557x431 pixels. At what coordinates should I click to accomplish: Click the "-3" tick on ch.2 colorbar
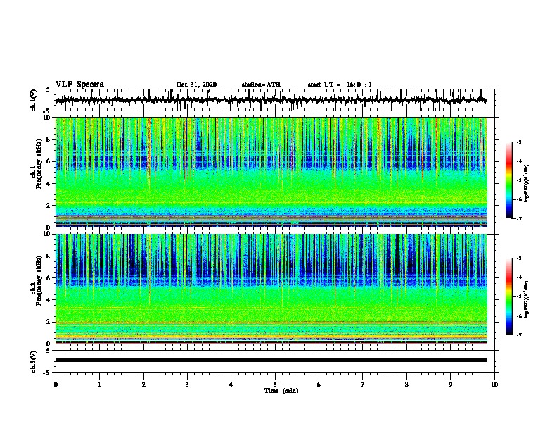519,258
